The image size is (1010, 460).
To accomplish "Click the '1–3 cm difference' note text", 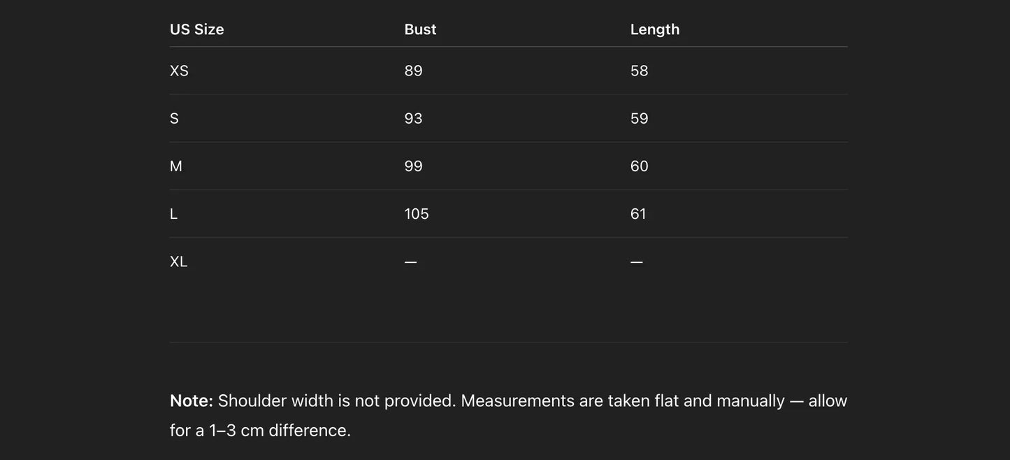I will point(280,430).
